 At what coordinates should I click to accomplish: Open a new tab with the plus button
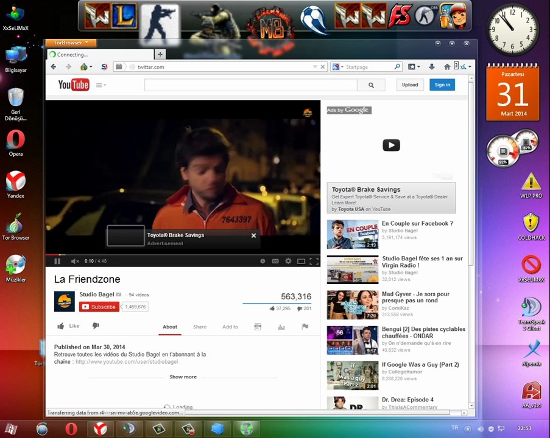point(160,54)
